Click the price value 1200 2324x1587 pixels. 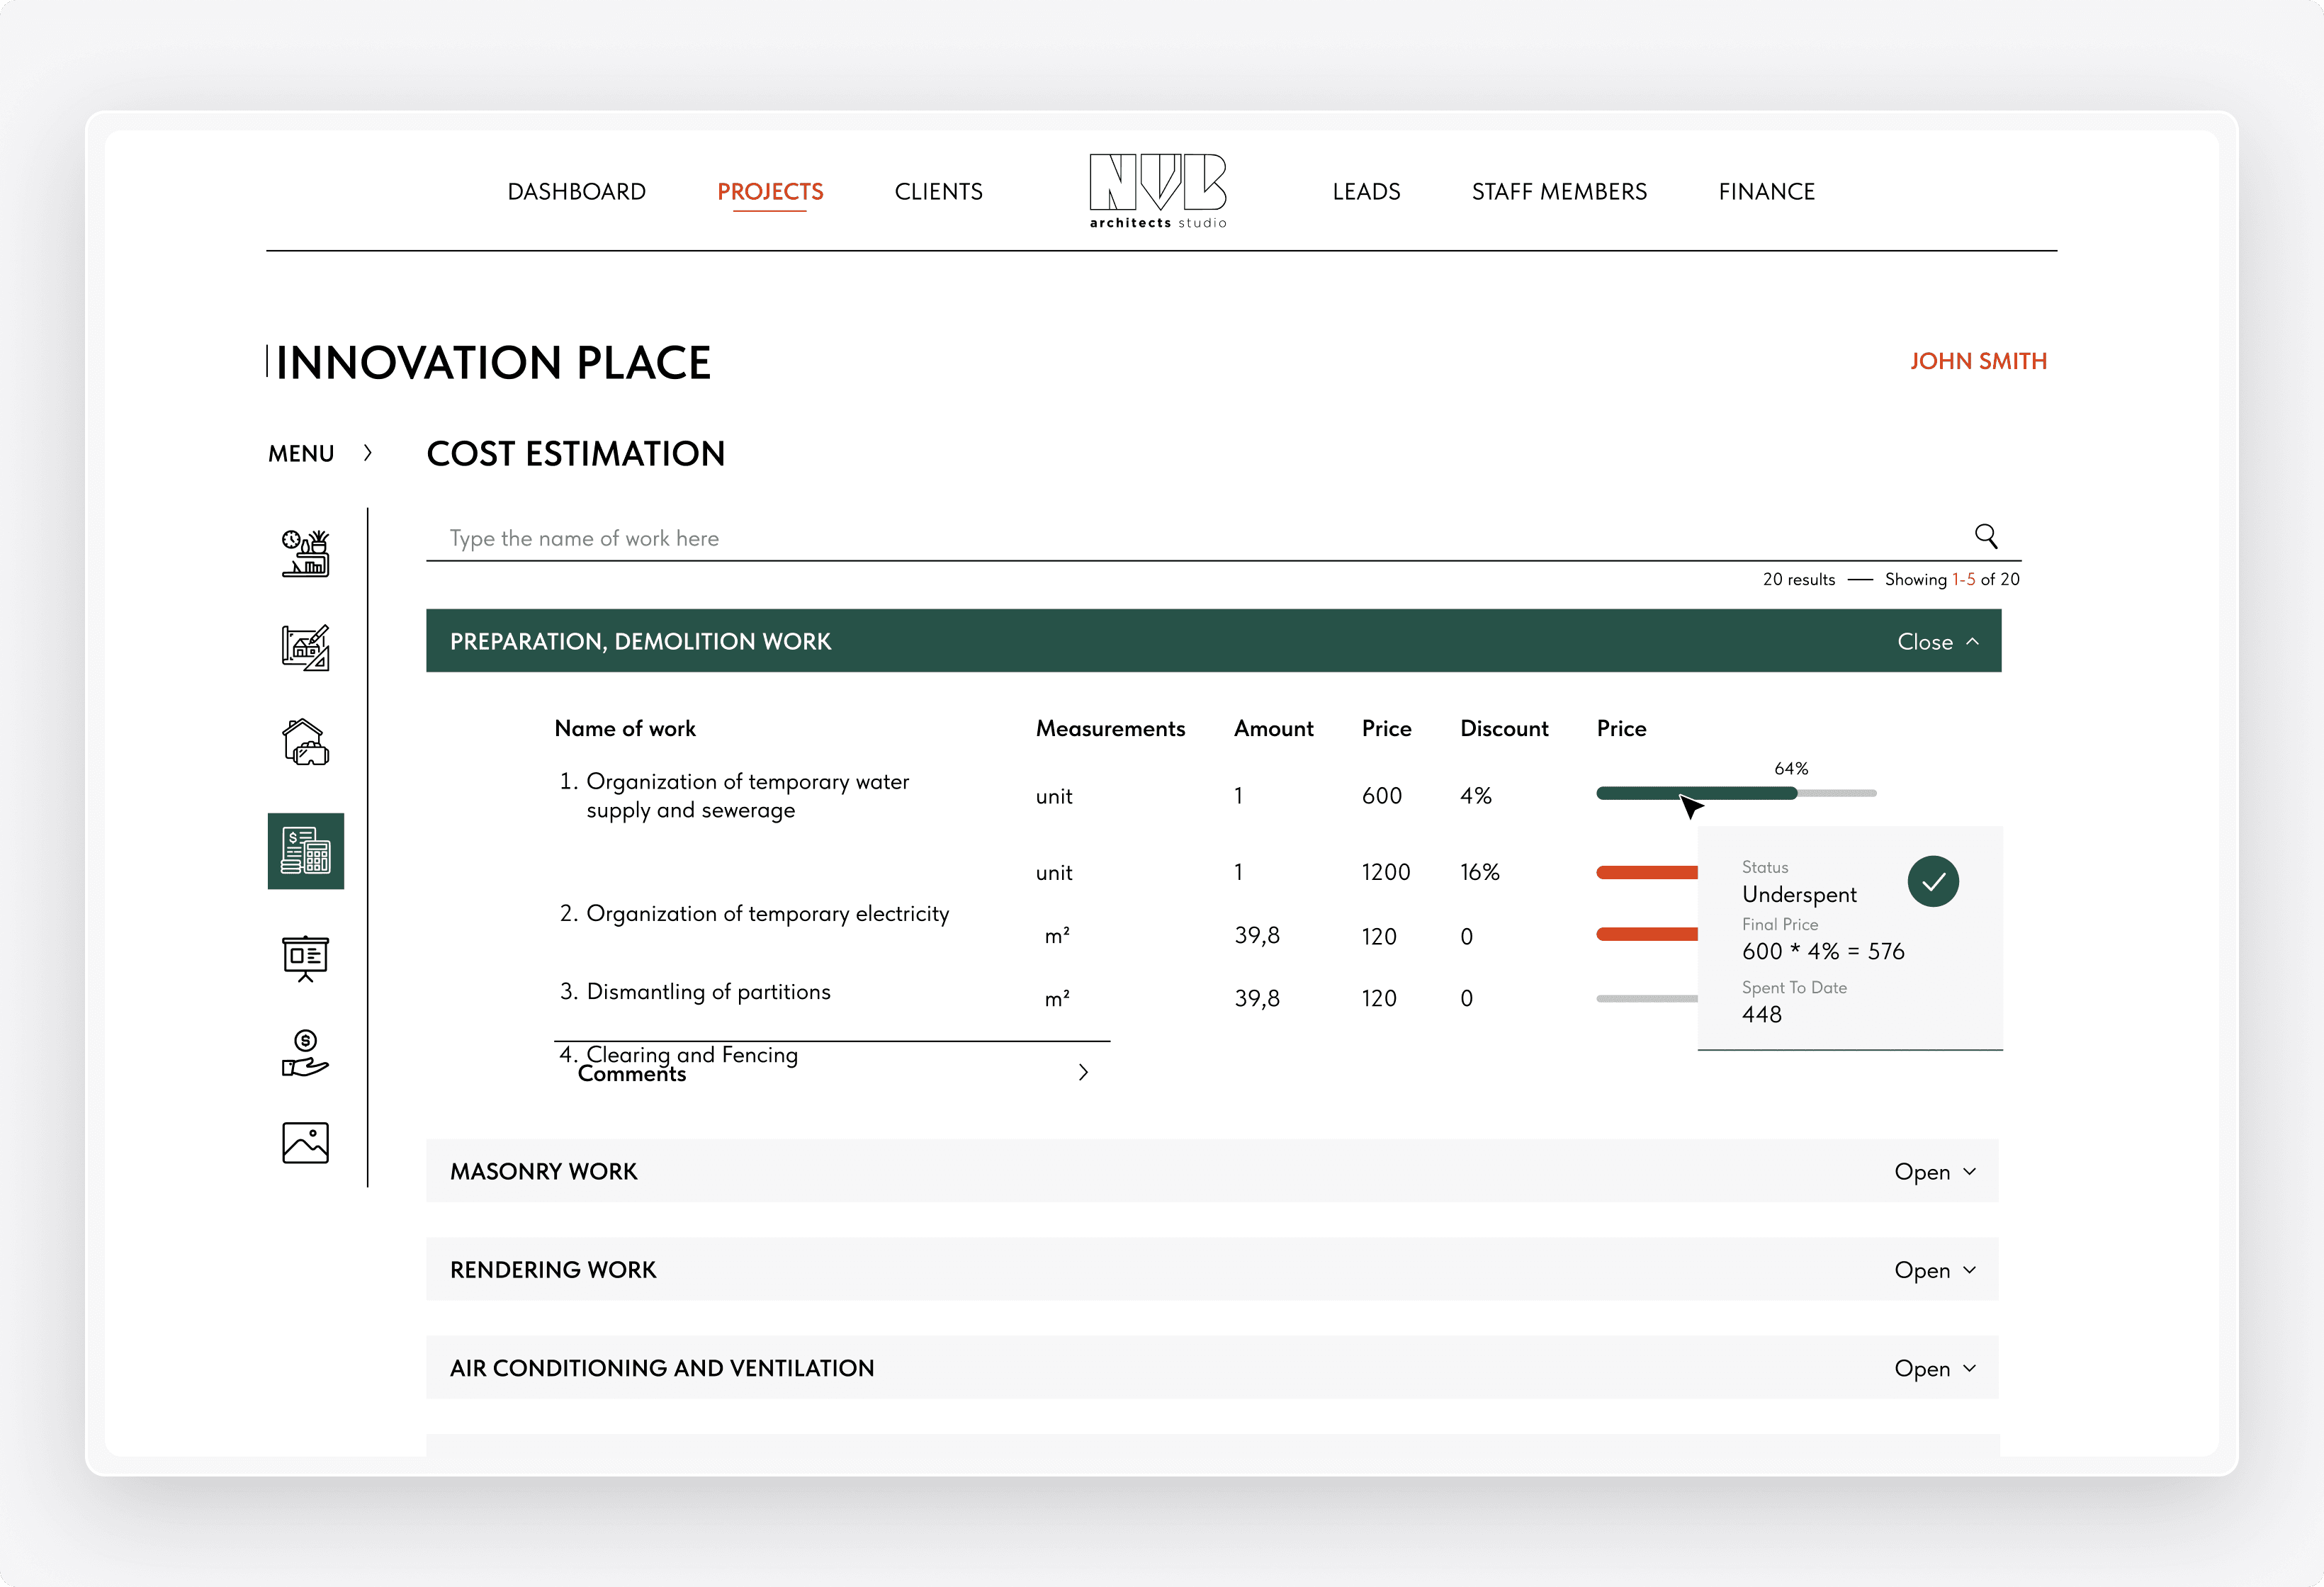tap(1386, 872)
